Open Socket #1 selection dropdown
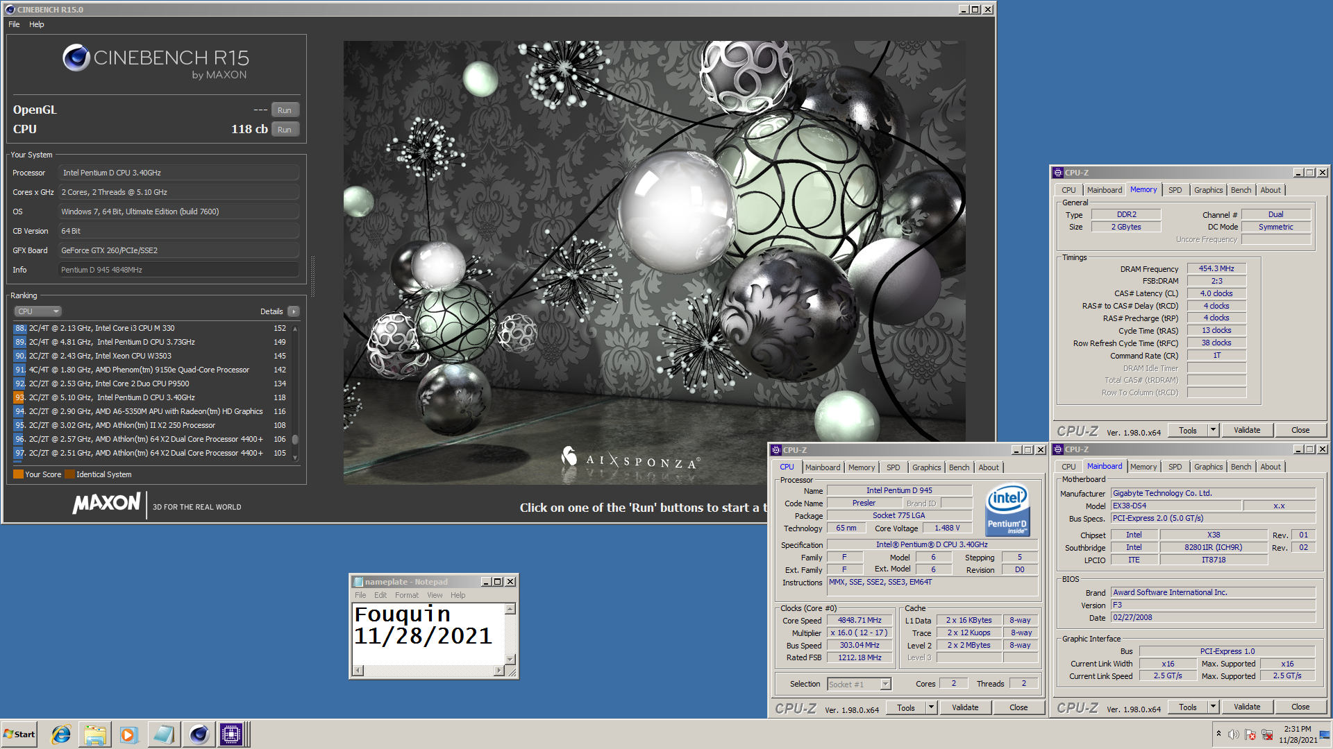 pos(859,685)
